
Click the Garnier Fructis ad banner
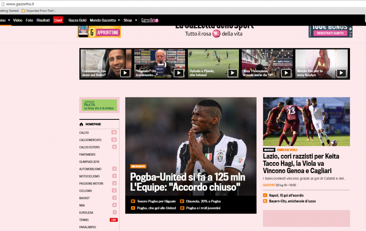click(100, 105)
